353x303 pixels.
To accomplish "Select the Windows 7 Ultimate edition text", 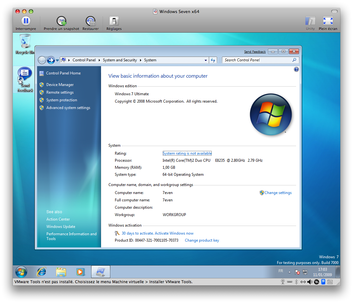I will pyautogui.click(x=132, y=94).
